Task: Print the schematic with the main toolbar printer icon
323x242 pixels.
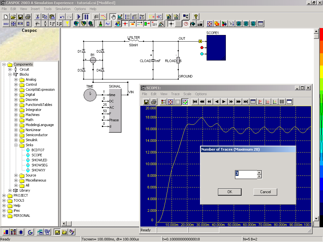Action: coord(28,17)
